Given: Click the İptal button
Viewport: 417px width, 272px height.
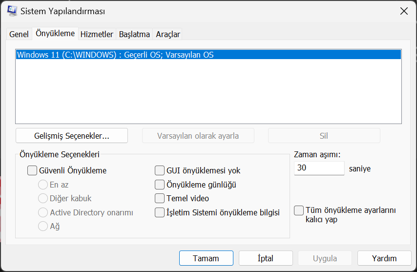Looking at the screenshot, I should 266,258.
